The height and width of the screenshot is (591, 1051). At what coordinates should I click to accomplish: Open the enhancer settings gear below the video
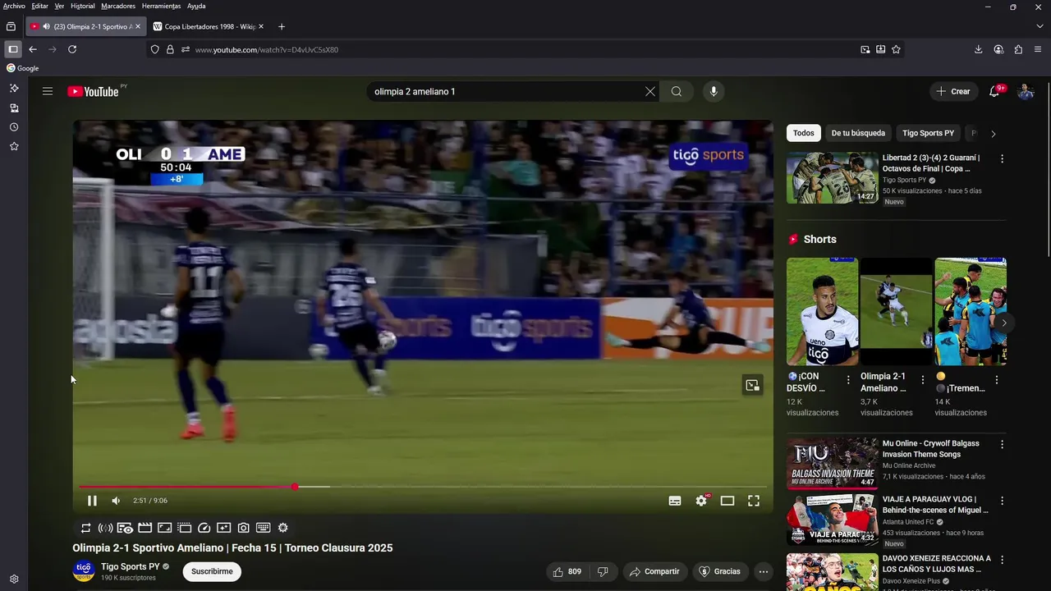click(x=283, y=528)
